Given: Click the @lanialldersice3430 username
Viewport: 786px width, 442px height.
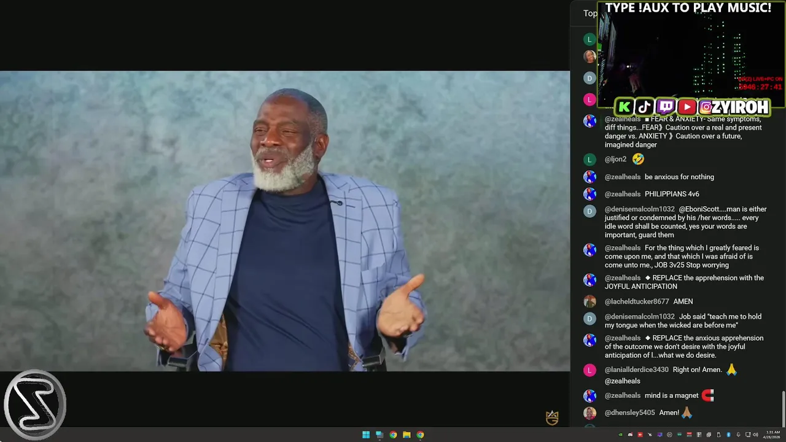Looking at the screenshot, I should coord(636,370).
